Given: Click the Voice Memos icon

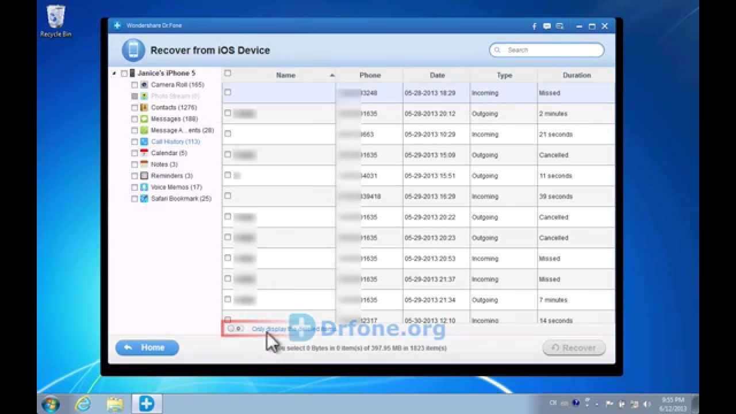Looking at the screenshot, I should (x=144, y=187).
